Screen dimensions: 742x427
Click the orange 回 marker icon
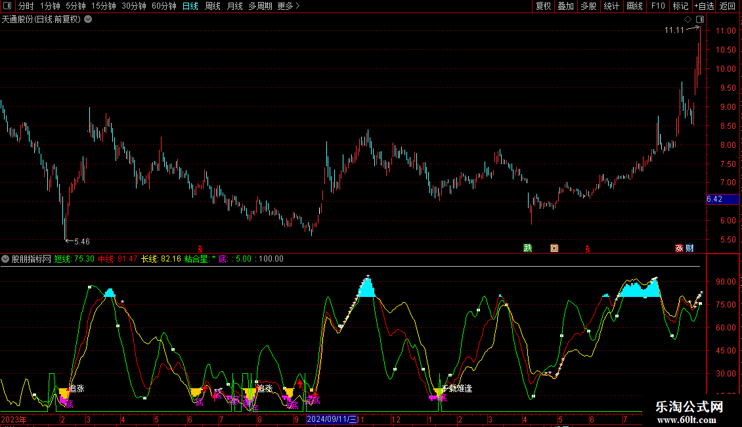click(x=554, y=248)
